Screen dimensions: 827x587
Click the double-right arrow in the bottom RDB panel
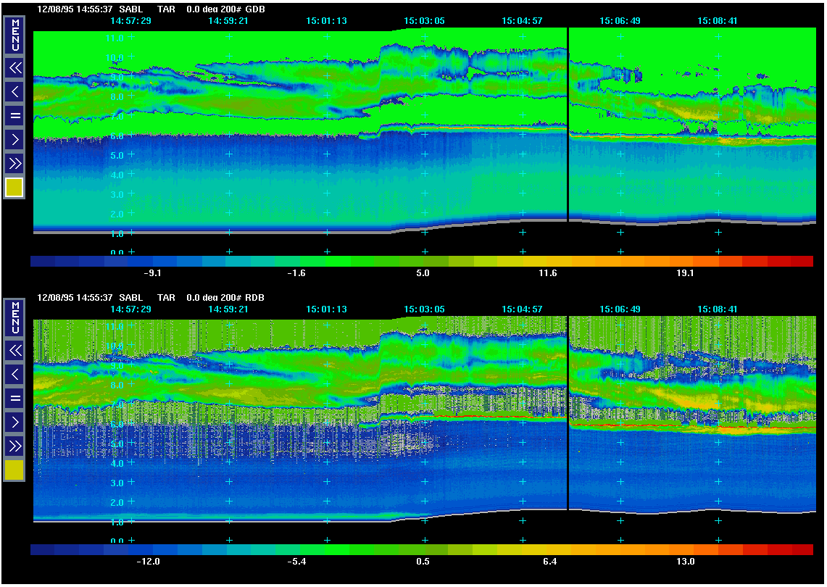14,445
